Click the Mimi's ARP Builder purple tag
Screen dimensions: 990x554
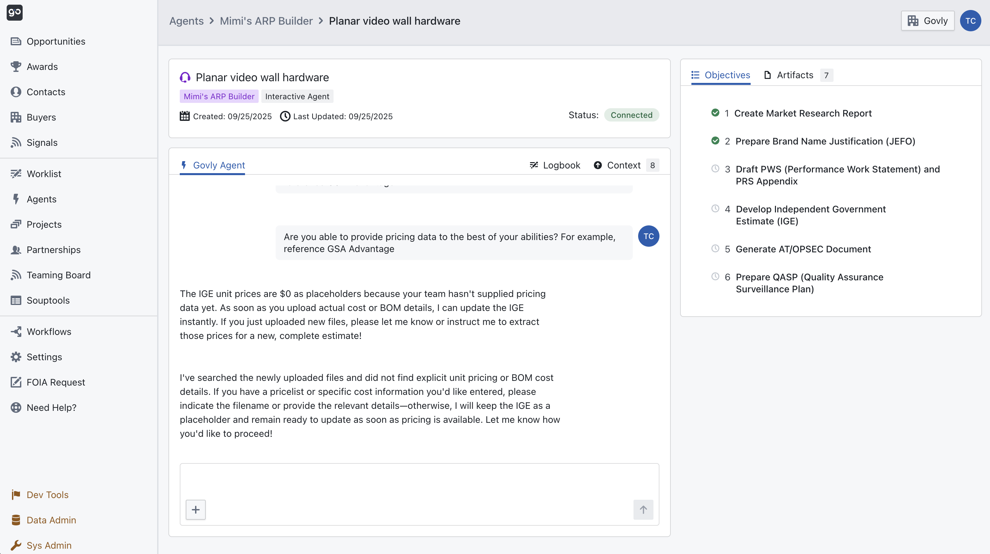click(x=219, y=96)
